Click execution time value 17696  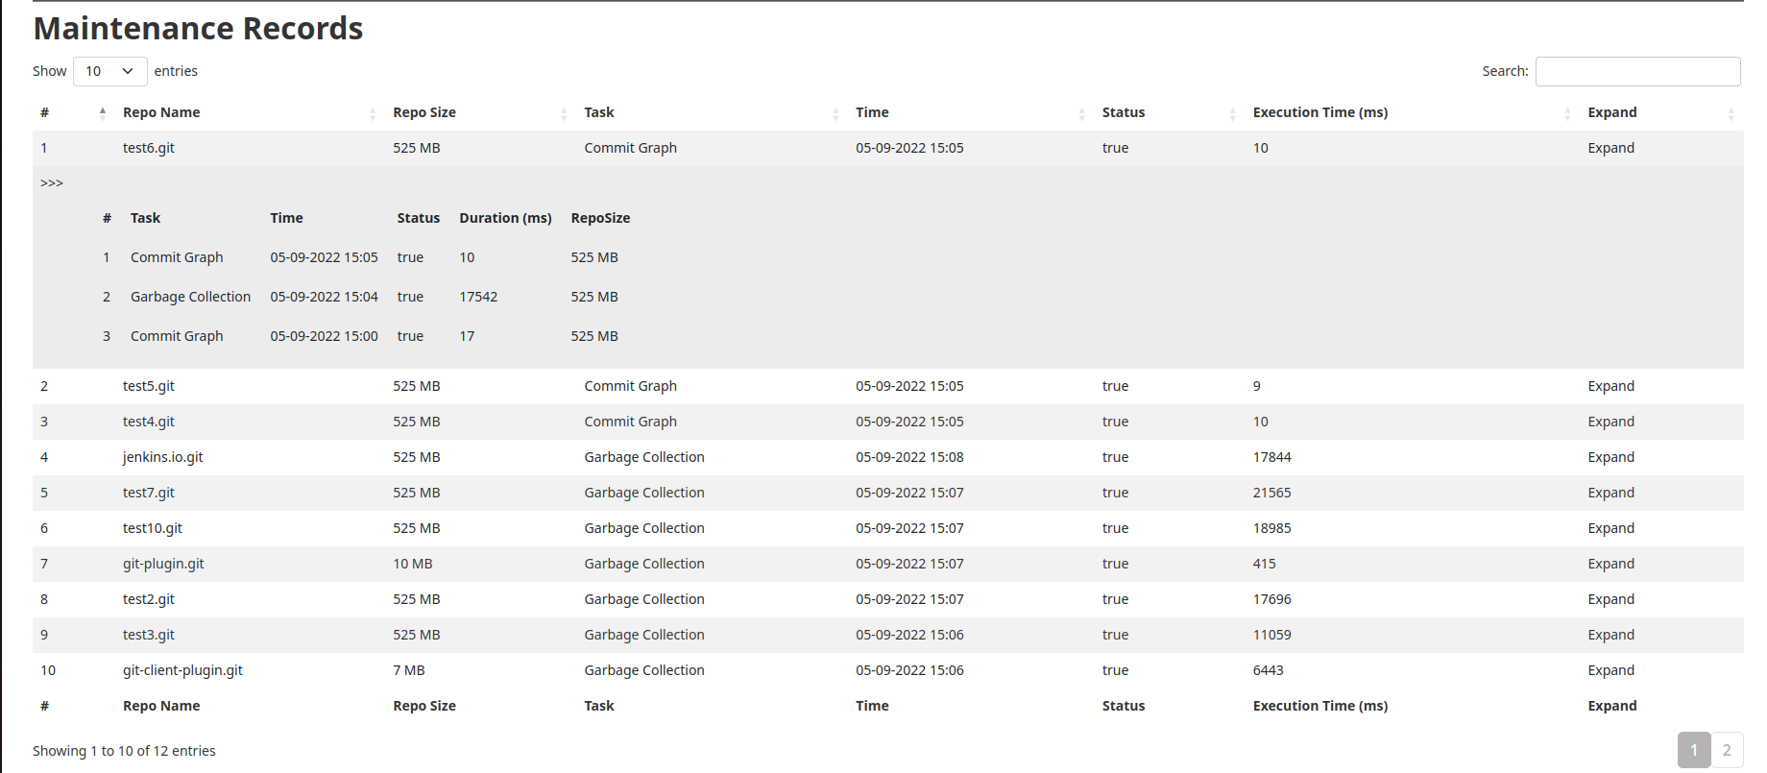pos(1271,599)
